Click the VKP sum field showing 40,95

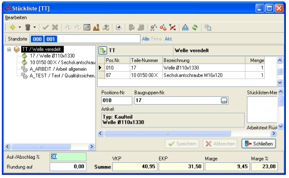pyautogui.click(x=135, y=167)
